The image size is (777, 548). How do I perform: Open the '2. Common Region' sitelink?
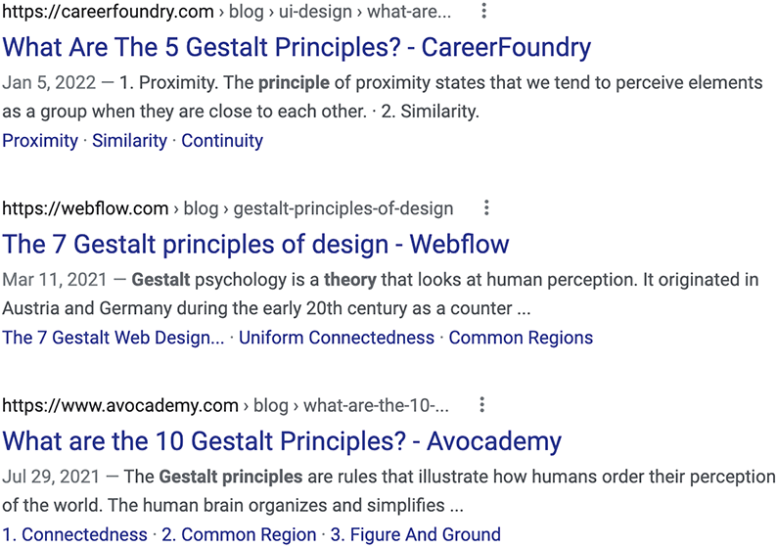(239, 534)
